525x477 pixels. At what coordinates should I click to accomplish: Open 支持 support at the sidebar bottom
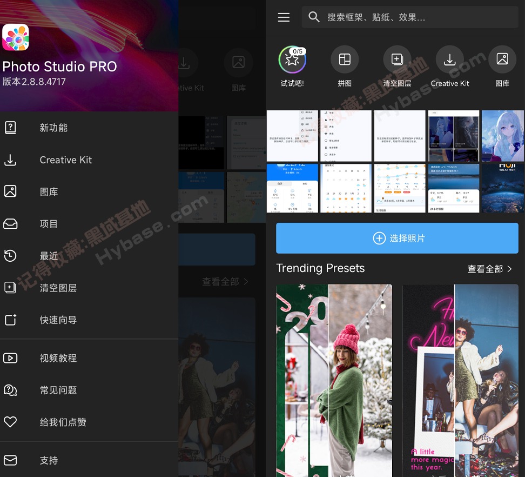click(48, 460)
